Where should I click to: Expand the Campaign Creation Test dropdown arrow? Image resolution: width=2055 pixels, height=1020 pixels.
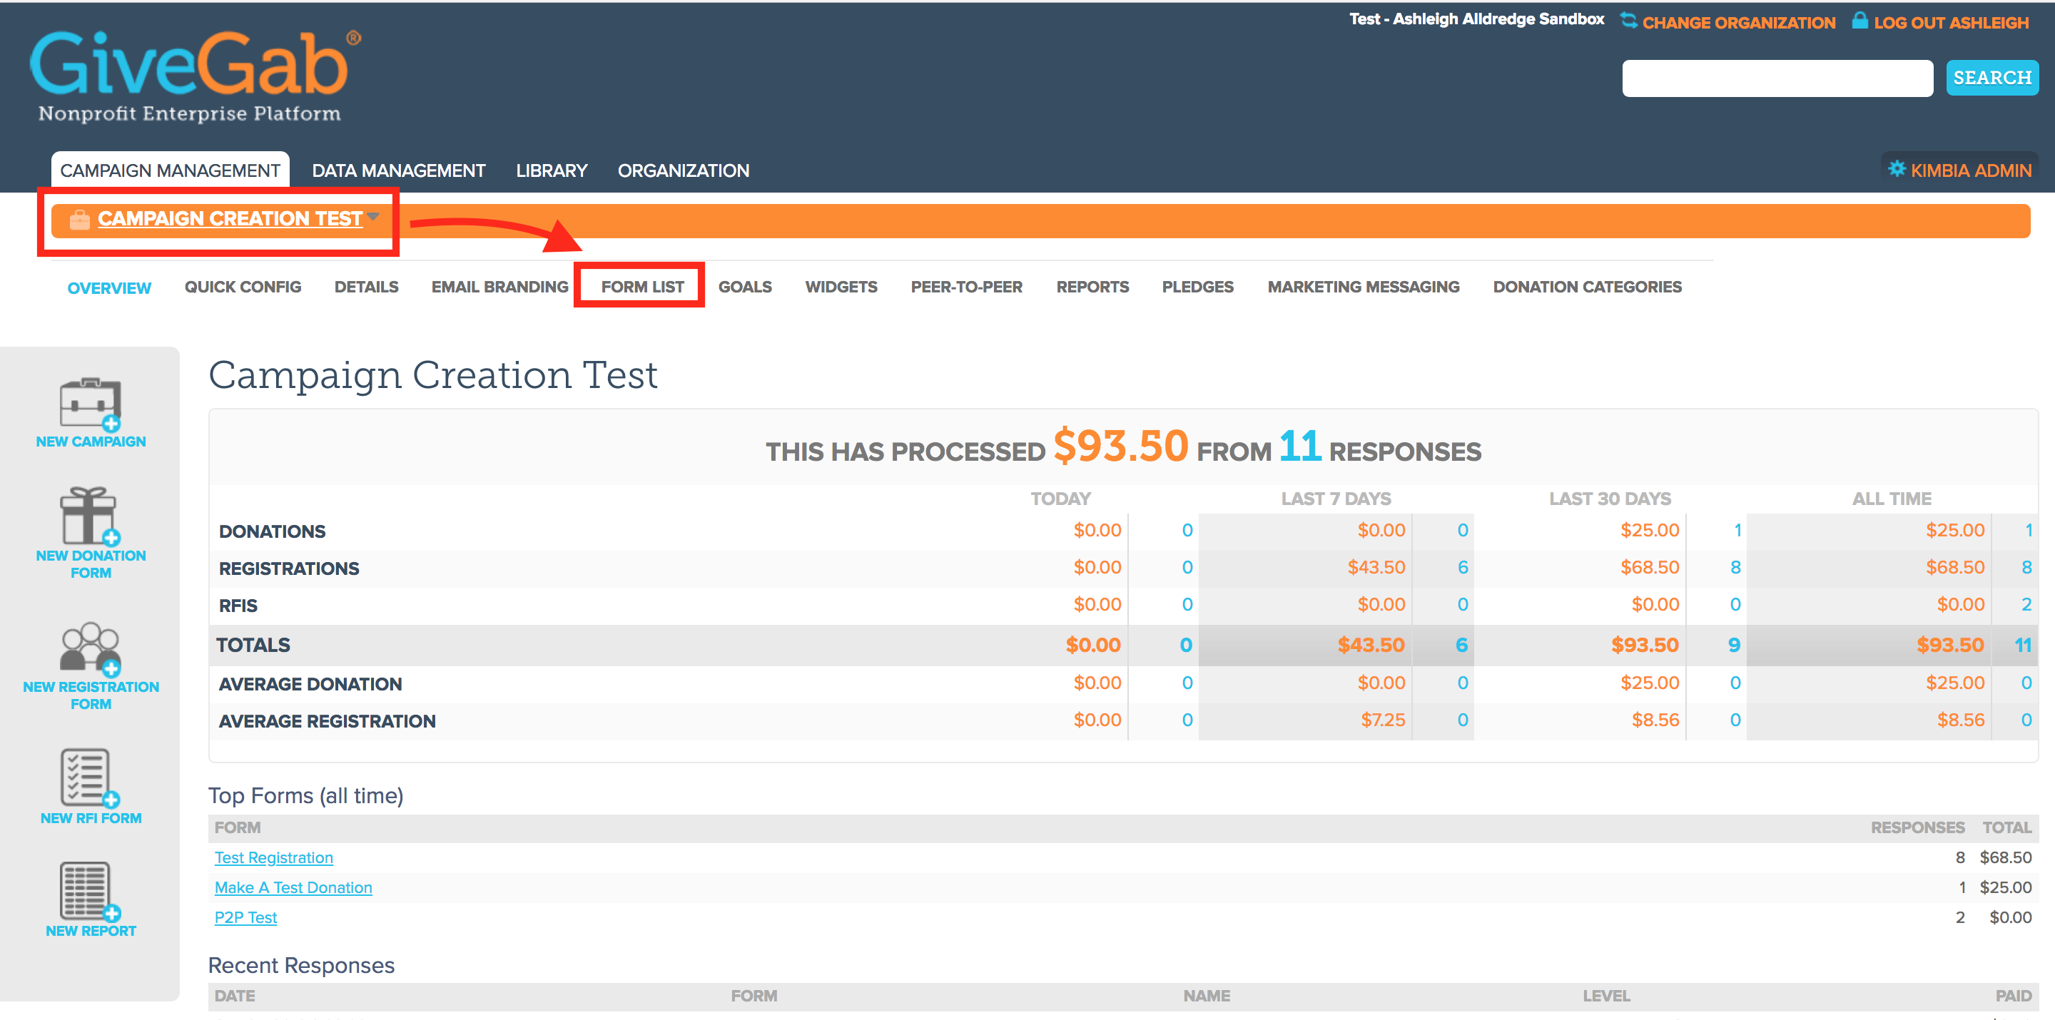click(373, 217)
